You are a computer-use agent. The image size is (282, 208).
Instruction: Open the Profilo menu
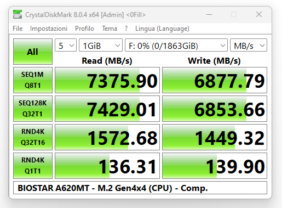point(84,29)
